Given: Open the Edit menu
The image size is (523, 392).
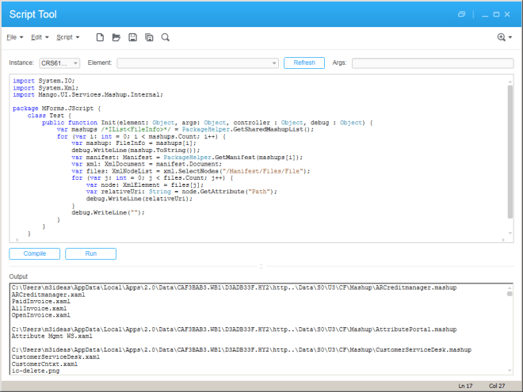Looking at the screenshot, I should point(40,37).
